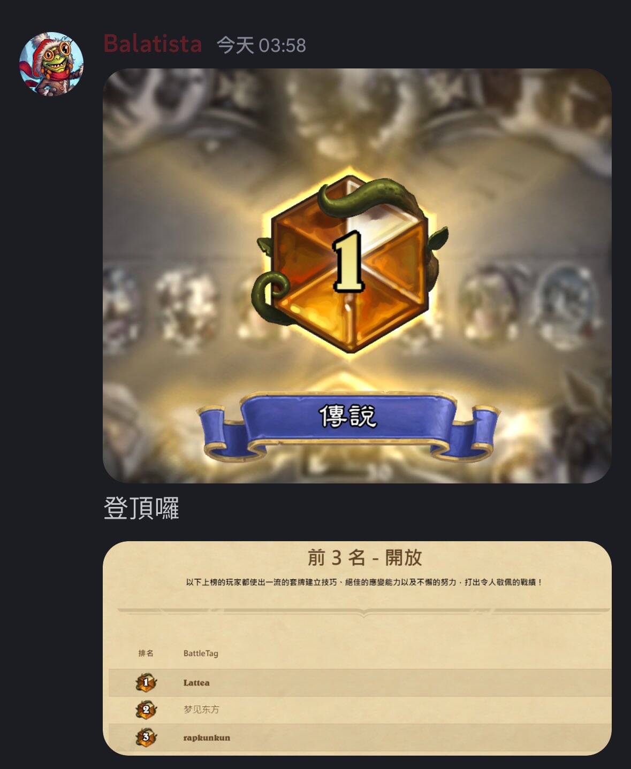Click the 今天 03:58 timestamp

pos(261,45)
